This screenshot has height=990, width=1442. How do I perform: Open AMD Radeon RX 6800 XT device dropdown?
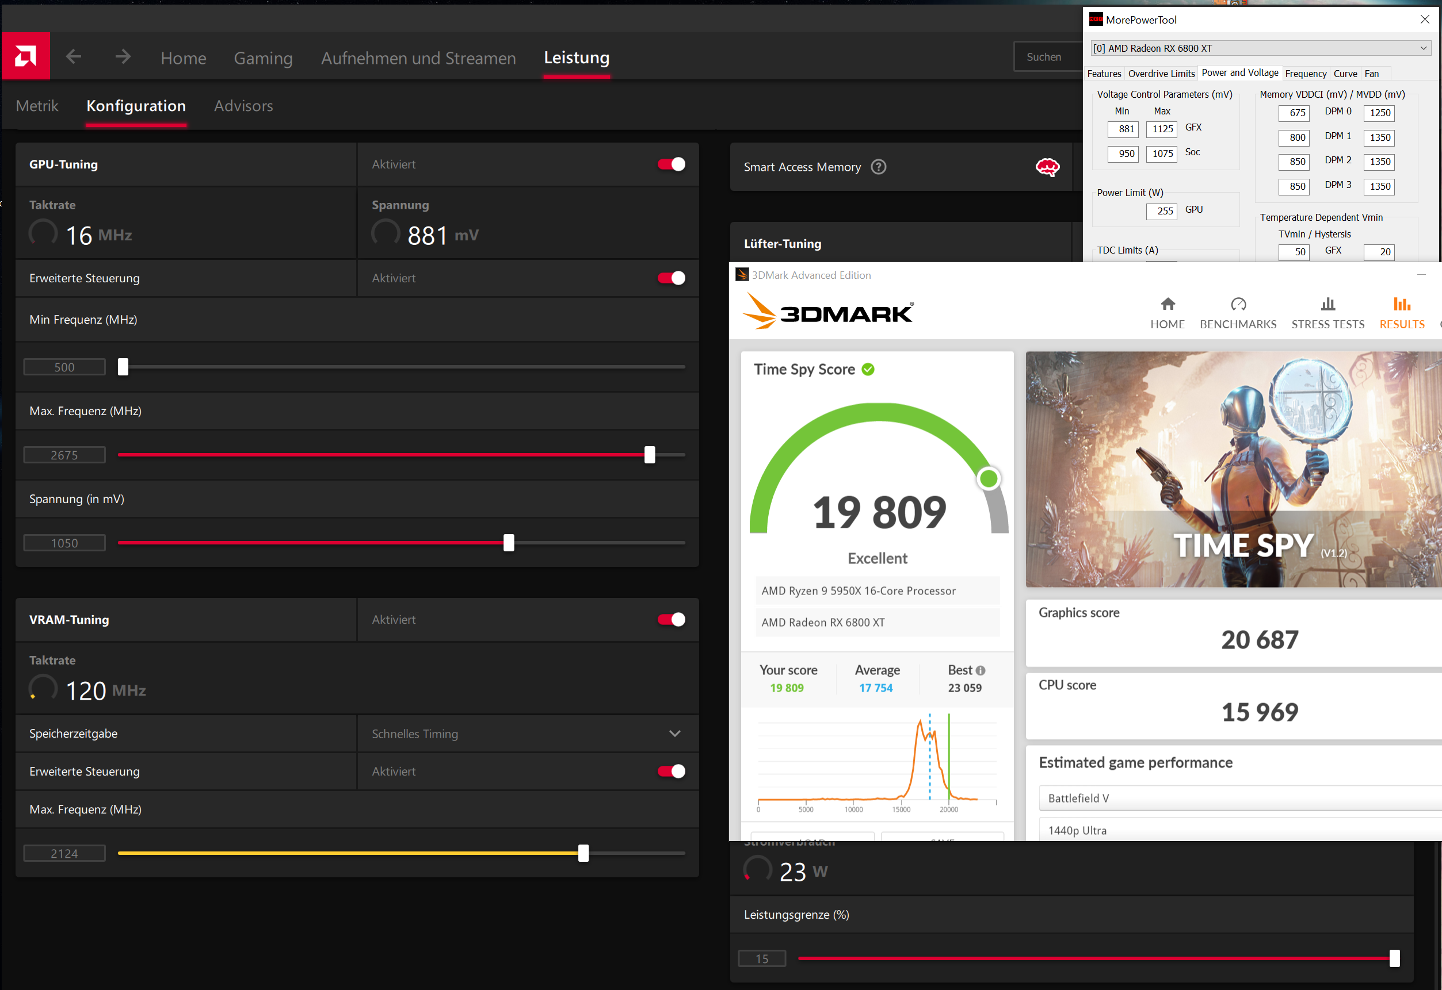click(1260, 48)
